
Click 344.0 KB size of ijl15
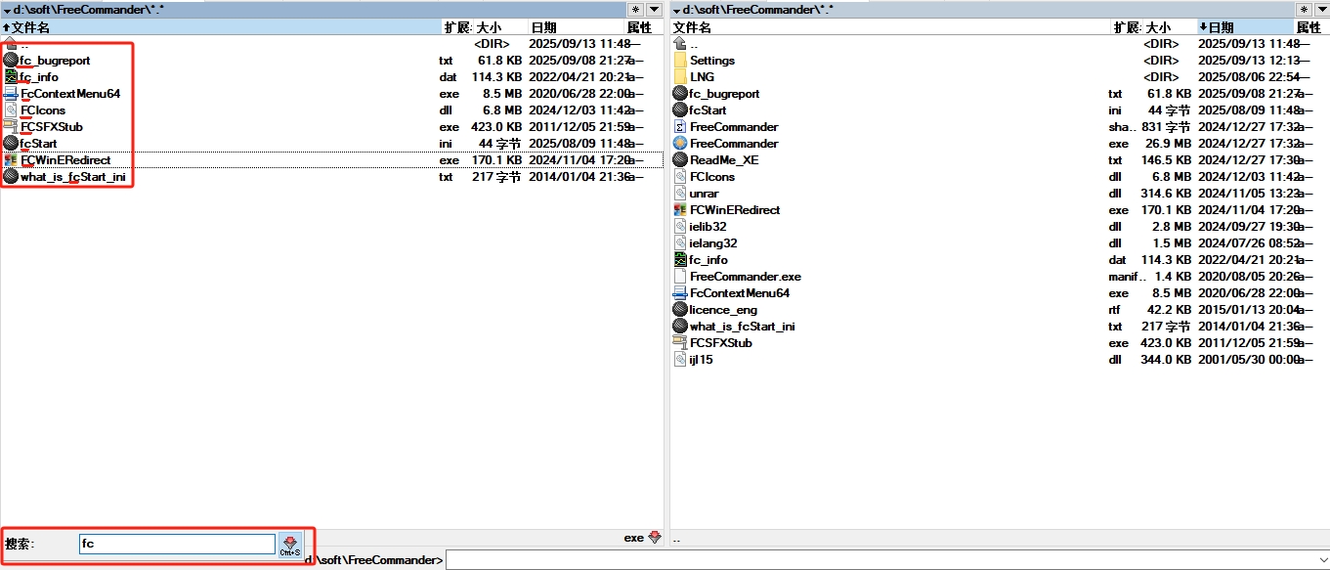click(1167, 360)
